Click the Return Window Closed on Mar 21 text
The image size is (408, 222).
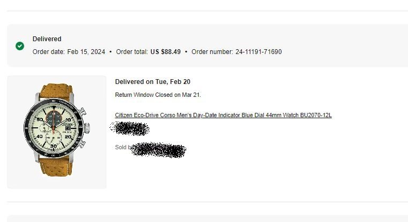[x=158, y=95]
